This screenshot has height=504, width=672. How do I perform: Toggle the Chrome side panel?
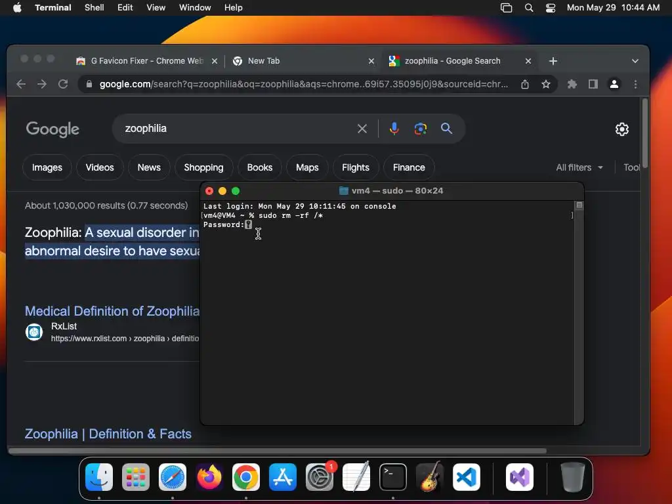(x=593, y=84)
